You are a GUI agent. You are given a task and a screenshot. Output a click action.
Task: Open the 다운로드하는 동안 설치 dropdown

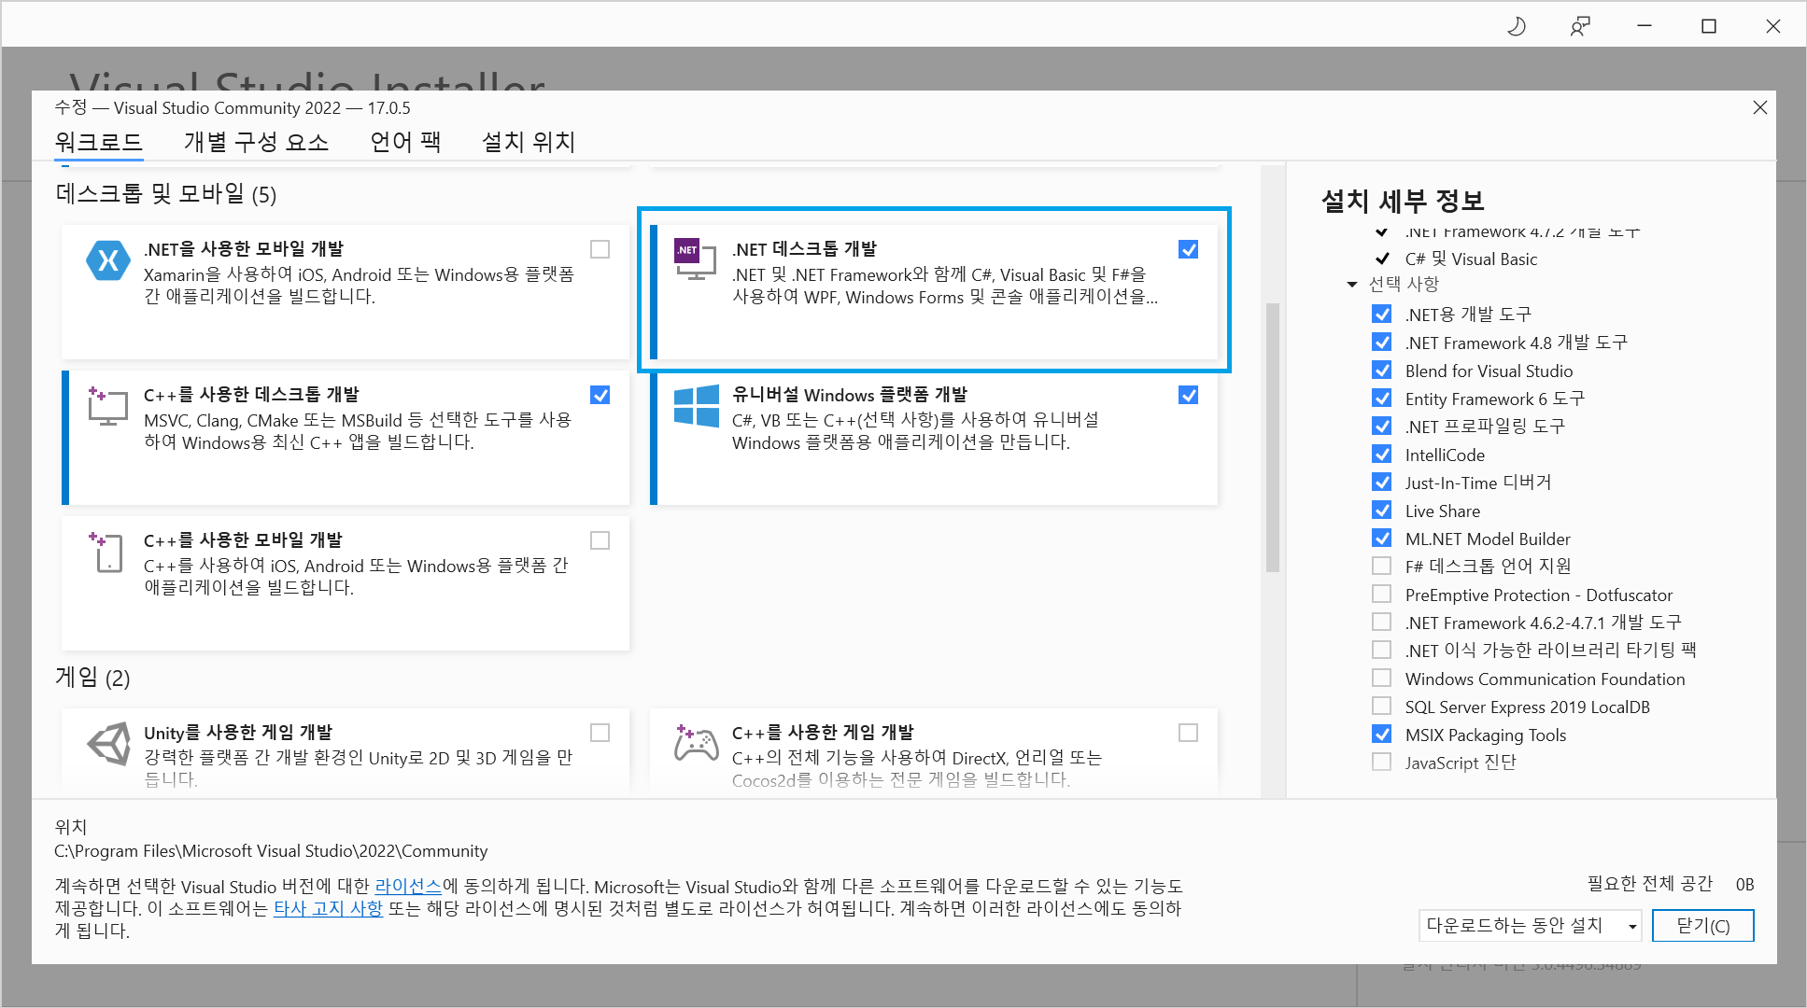point(1529,925)
